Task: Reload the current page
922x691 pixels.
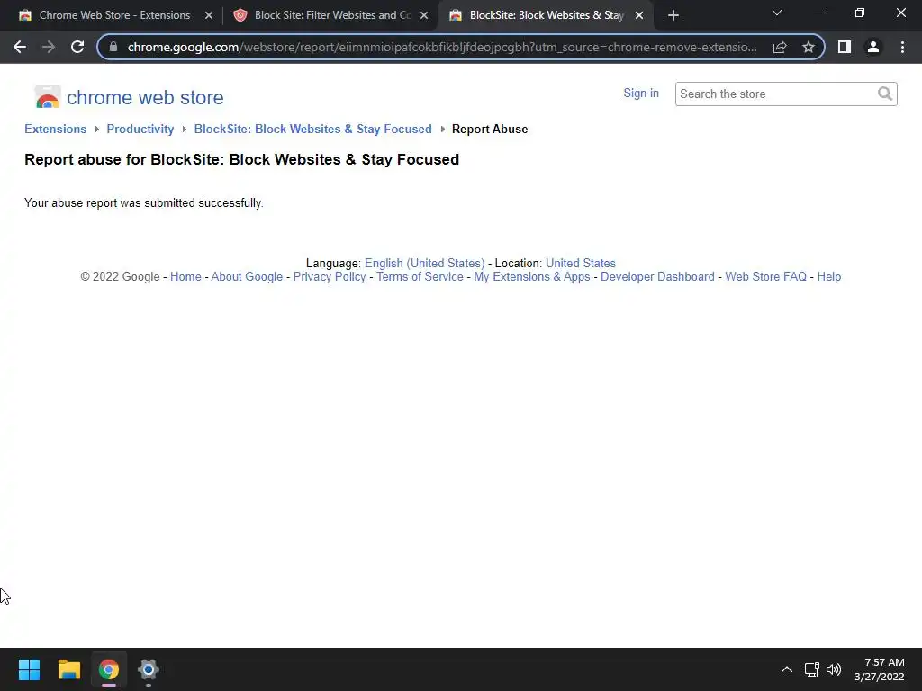Action: 77,47
